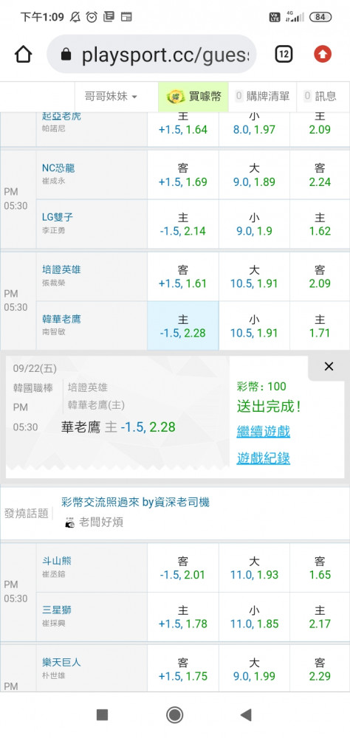
Task: Select NC恐龍 大 9.0, 1.89 over option
Action: (254, 175)
